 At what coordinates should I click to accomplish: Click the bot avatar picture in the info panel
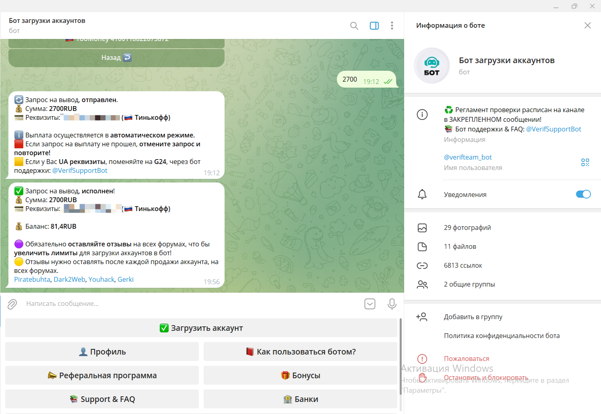pos(432,66)
